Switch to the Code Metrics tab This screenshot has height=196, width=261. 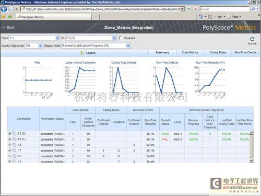190,52
